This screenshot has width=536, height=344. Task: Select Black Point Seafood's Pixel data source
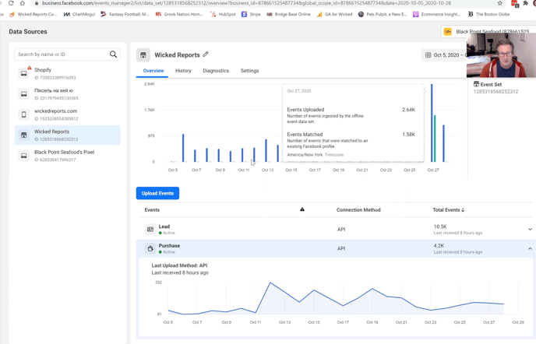(x=67, y=156)
